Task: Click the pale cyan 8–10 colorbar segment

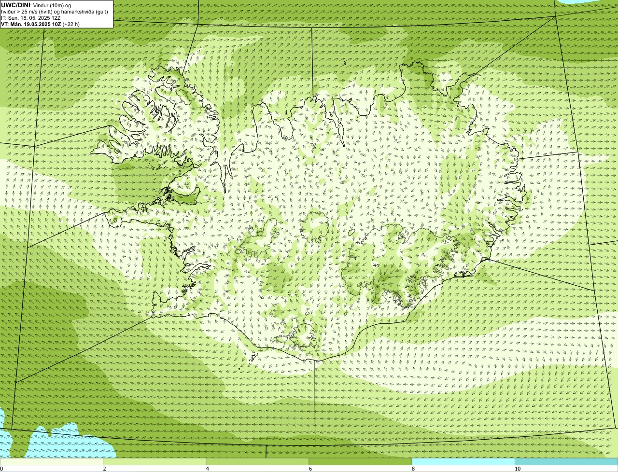Action: click(x=463, y=461)
